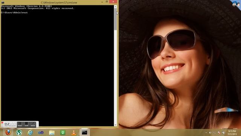Activate the ezvid DRAW tool
Viewport: 241px width, 136px height.
(33, 124)
